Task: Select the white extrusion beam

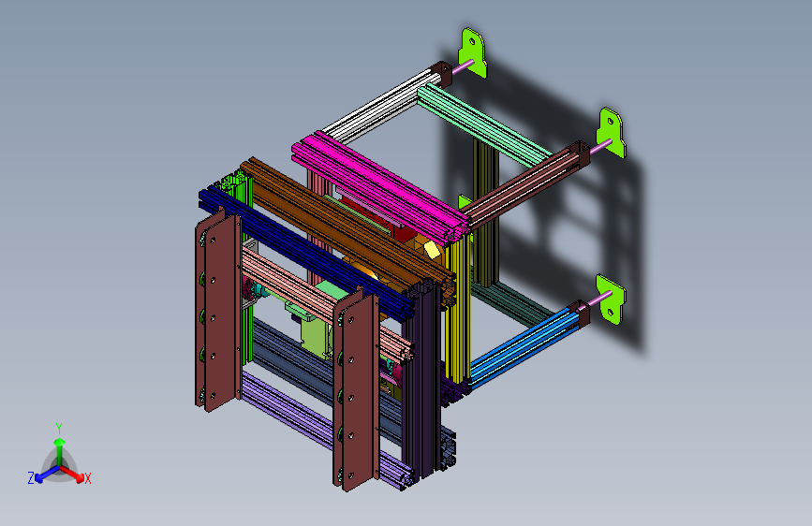Action: pos(380,106)
